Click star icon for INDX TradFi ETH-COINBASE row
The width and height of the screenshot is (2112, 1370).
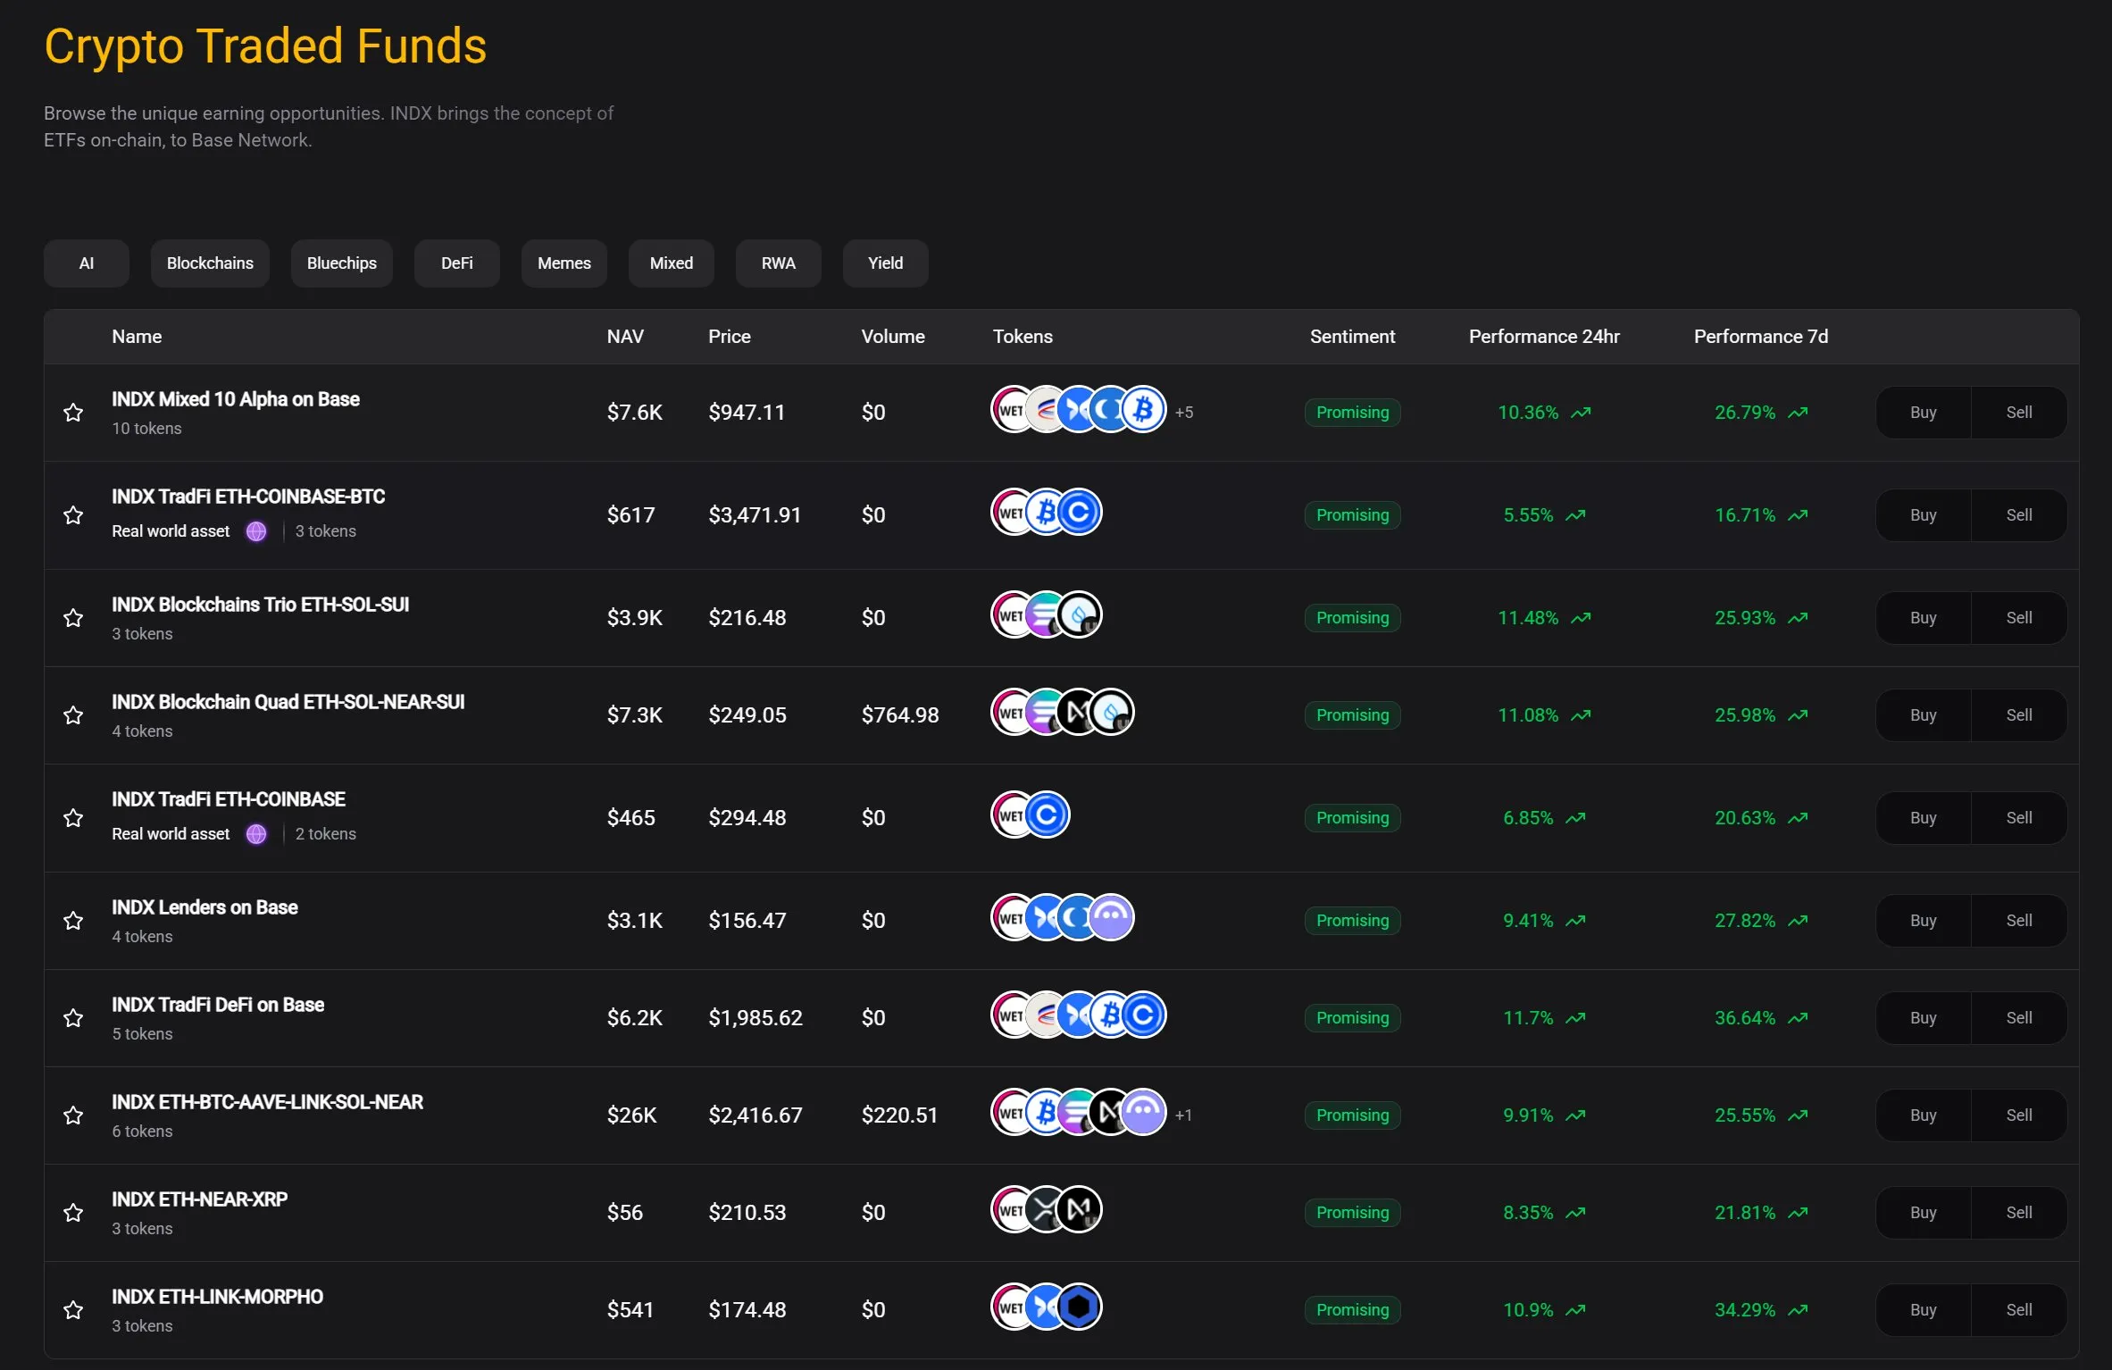[x=73, y=818]
